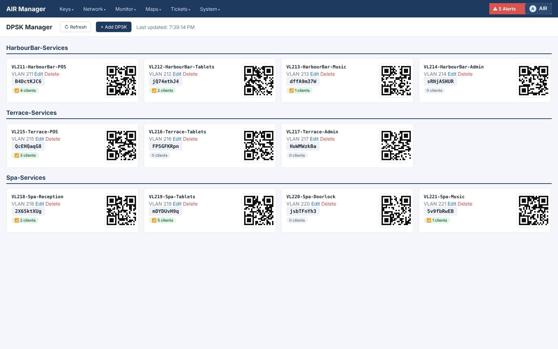
Task: Open QR code for VL221-Spa-Music
Action: (x=534, y=210)
